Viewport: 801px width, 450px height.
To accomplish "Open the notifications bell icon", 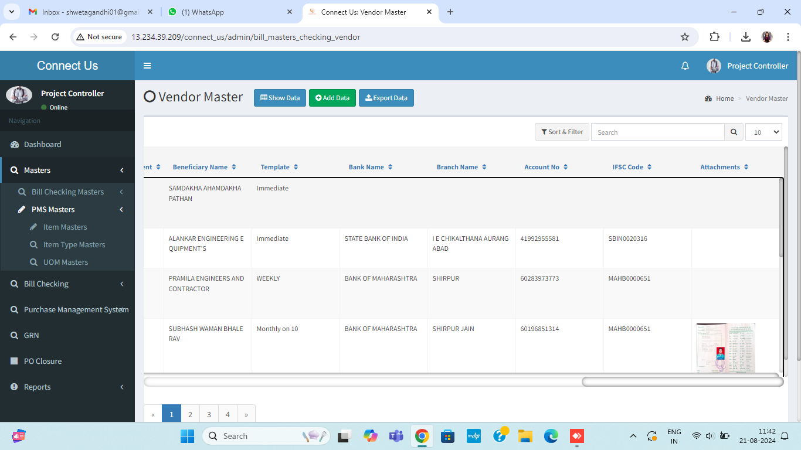I will (x=685, y=66).
